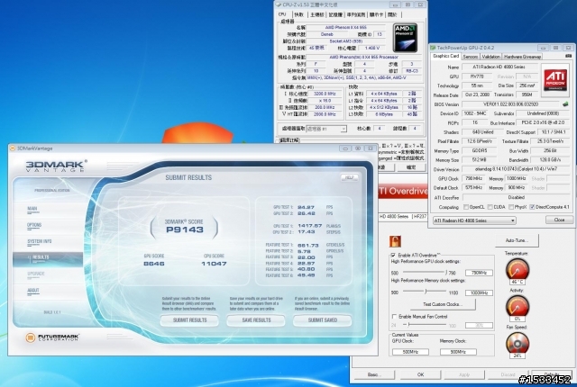Switch to the Sensors tab in GPU-Z
This screenshot has width=577, height=387.
(x=471, y=57)
